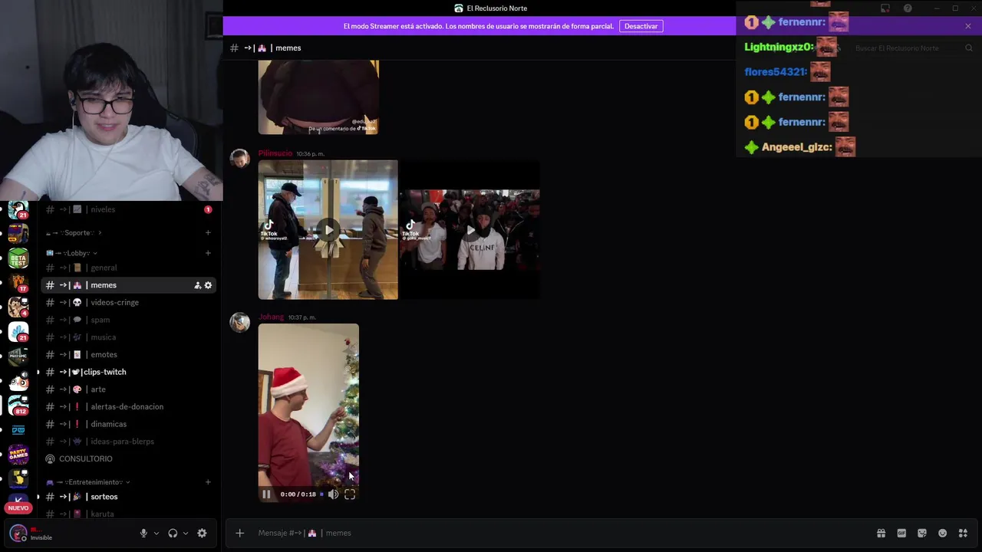Screen dimensions: 982x552
Task: Open headphone output options dropdown
Action: coord(186,533)
